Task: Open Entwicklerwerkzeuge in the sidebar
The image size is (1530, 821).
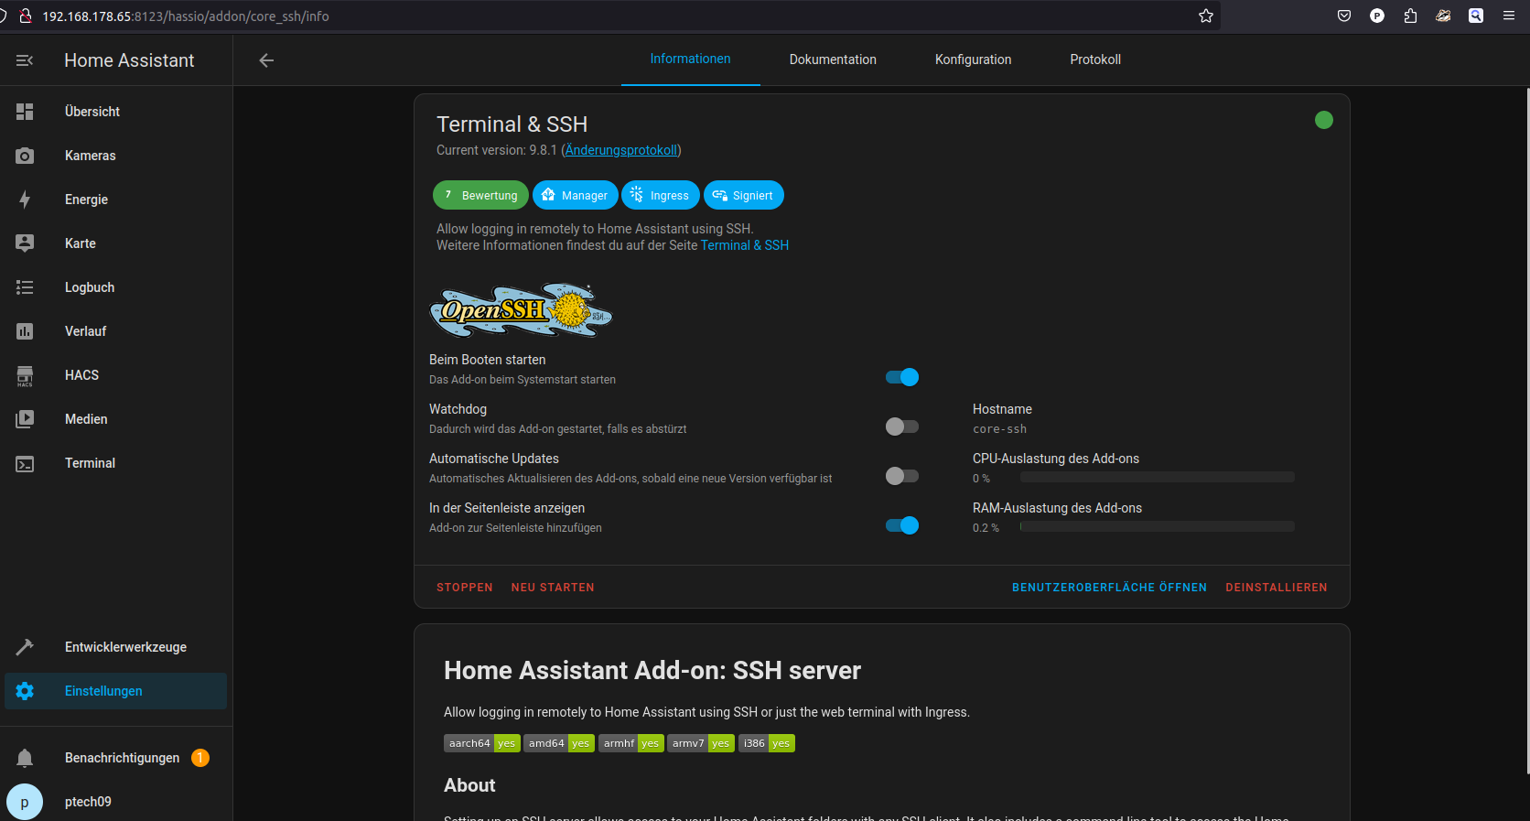Action: tap(125, 647)
